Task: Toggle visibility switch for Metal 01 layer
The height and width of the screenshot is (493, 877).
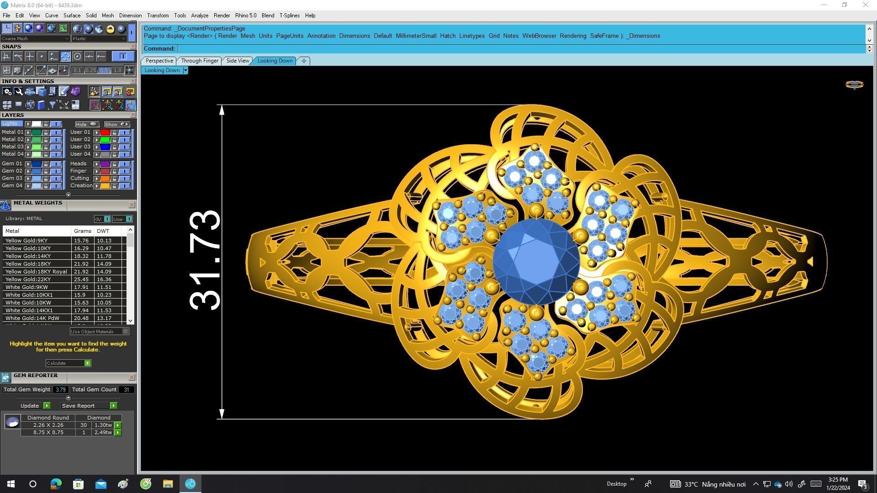Action: pos(56,132)
